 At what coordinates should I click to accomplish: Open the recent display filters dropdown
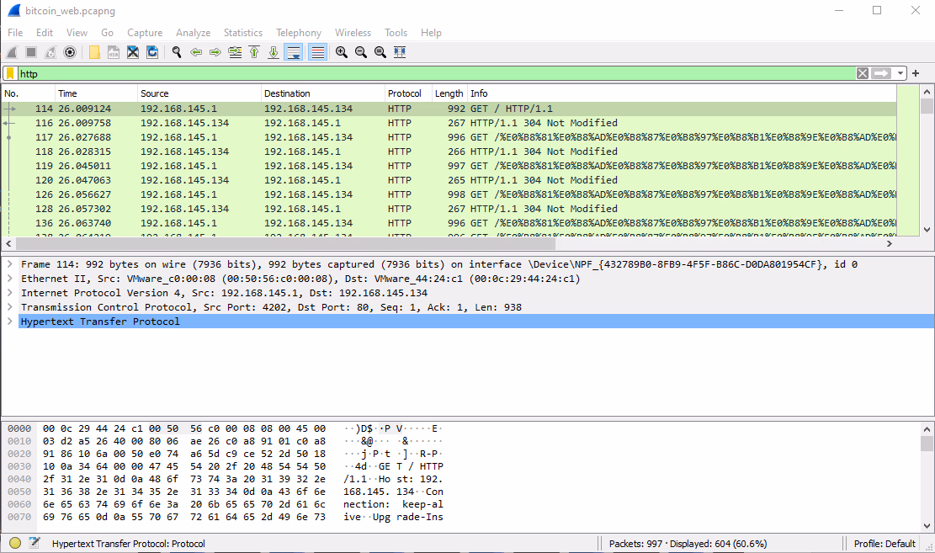(900, 73)
